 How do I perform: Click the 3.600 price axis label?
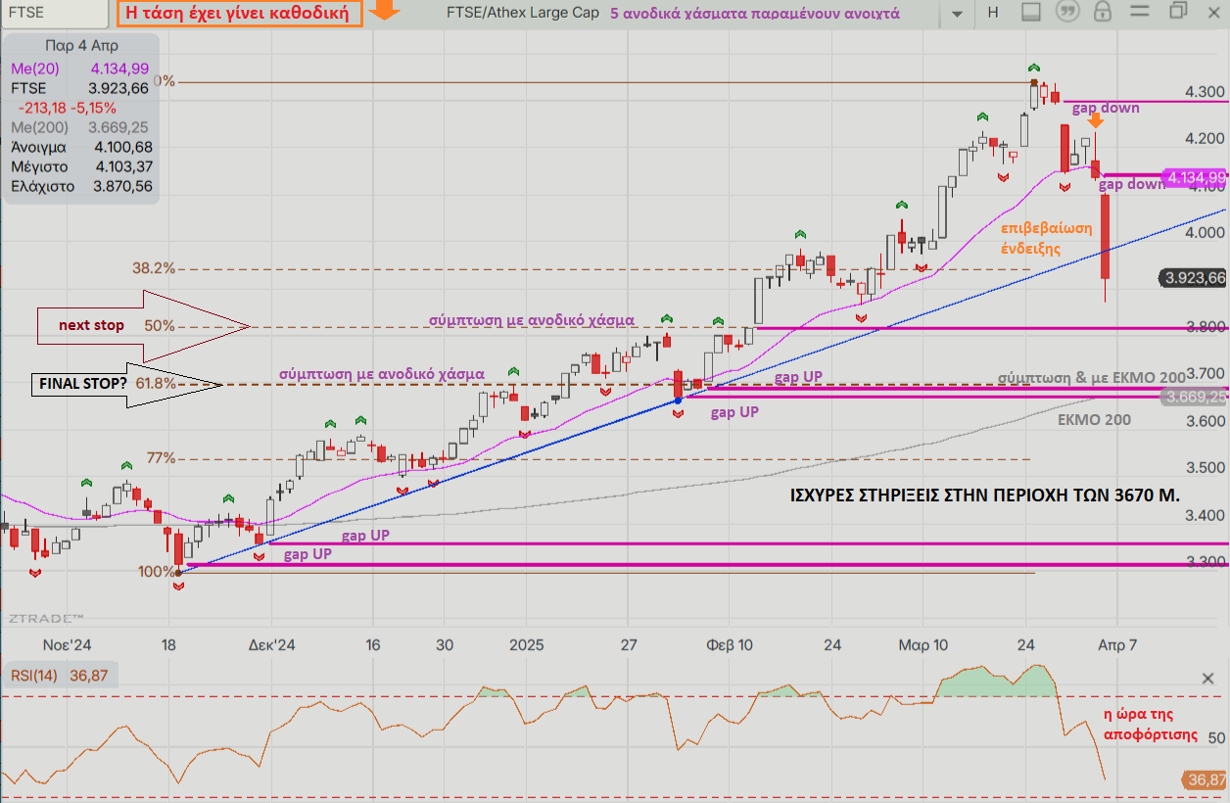coord(1204,421)
